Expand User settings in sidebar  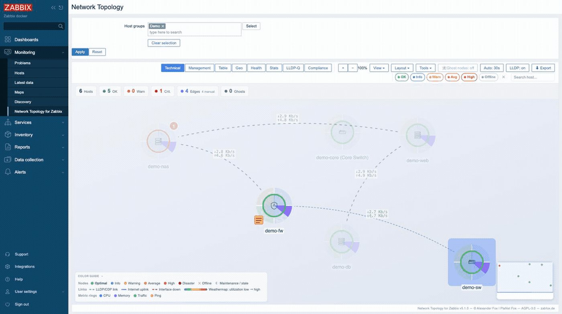34,292
